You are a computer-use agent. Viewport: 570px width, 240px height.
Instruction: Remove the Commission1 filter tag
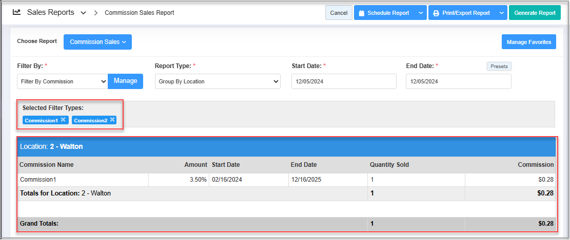tap(63, 120)
